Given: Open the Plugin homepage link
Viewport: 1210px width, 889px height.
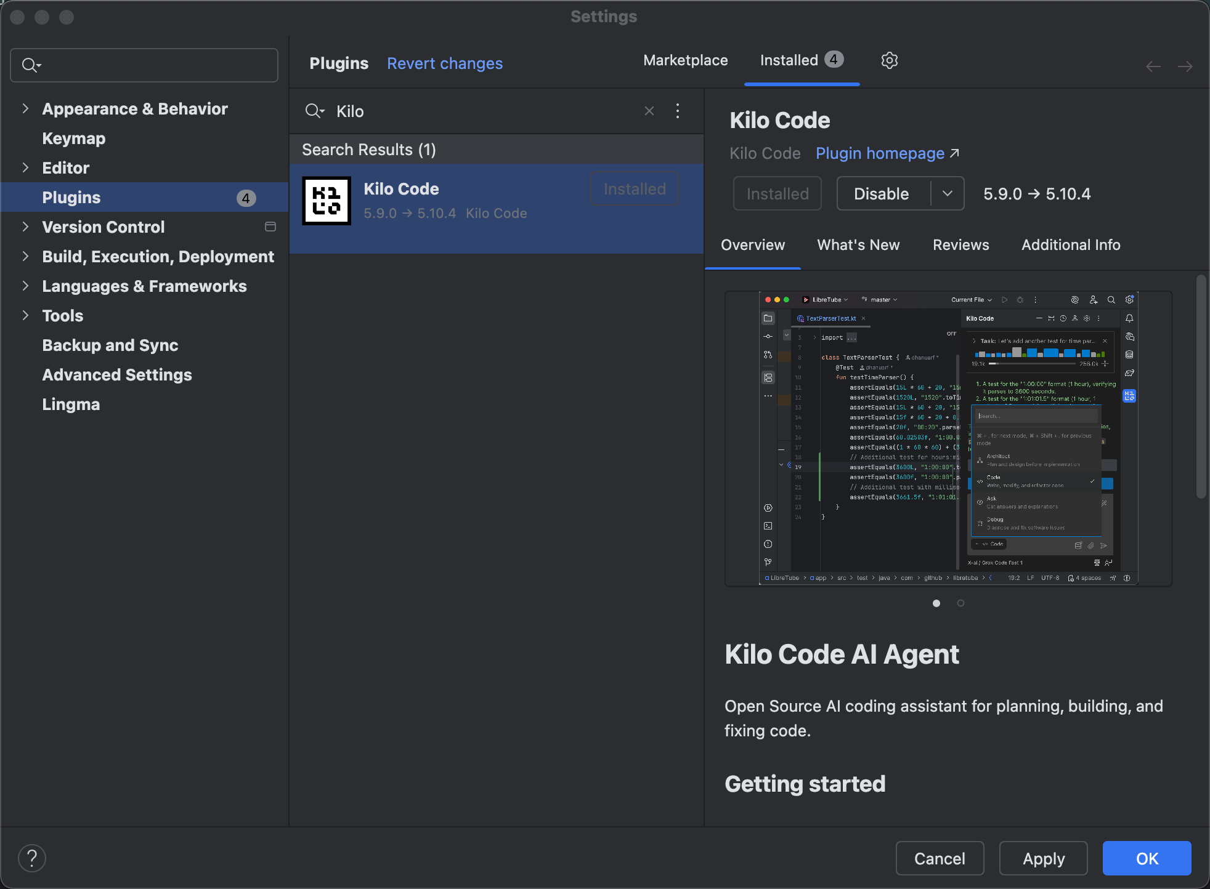Looking at the screenshot, I should coord(887,153).
